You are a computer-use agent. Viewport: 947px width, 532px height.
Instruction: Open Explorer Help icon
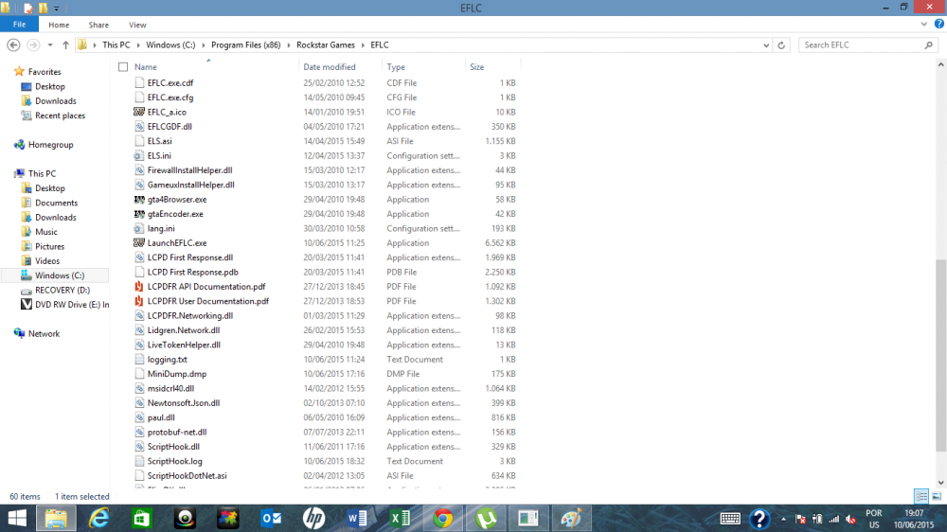coord(939,25)
